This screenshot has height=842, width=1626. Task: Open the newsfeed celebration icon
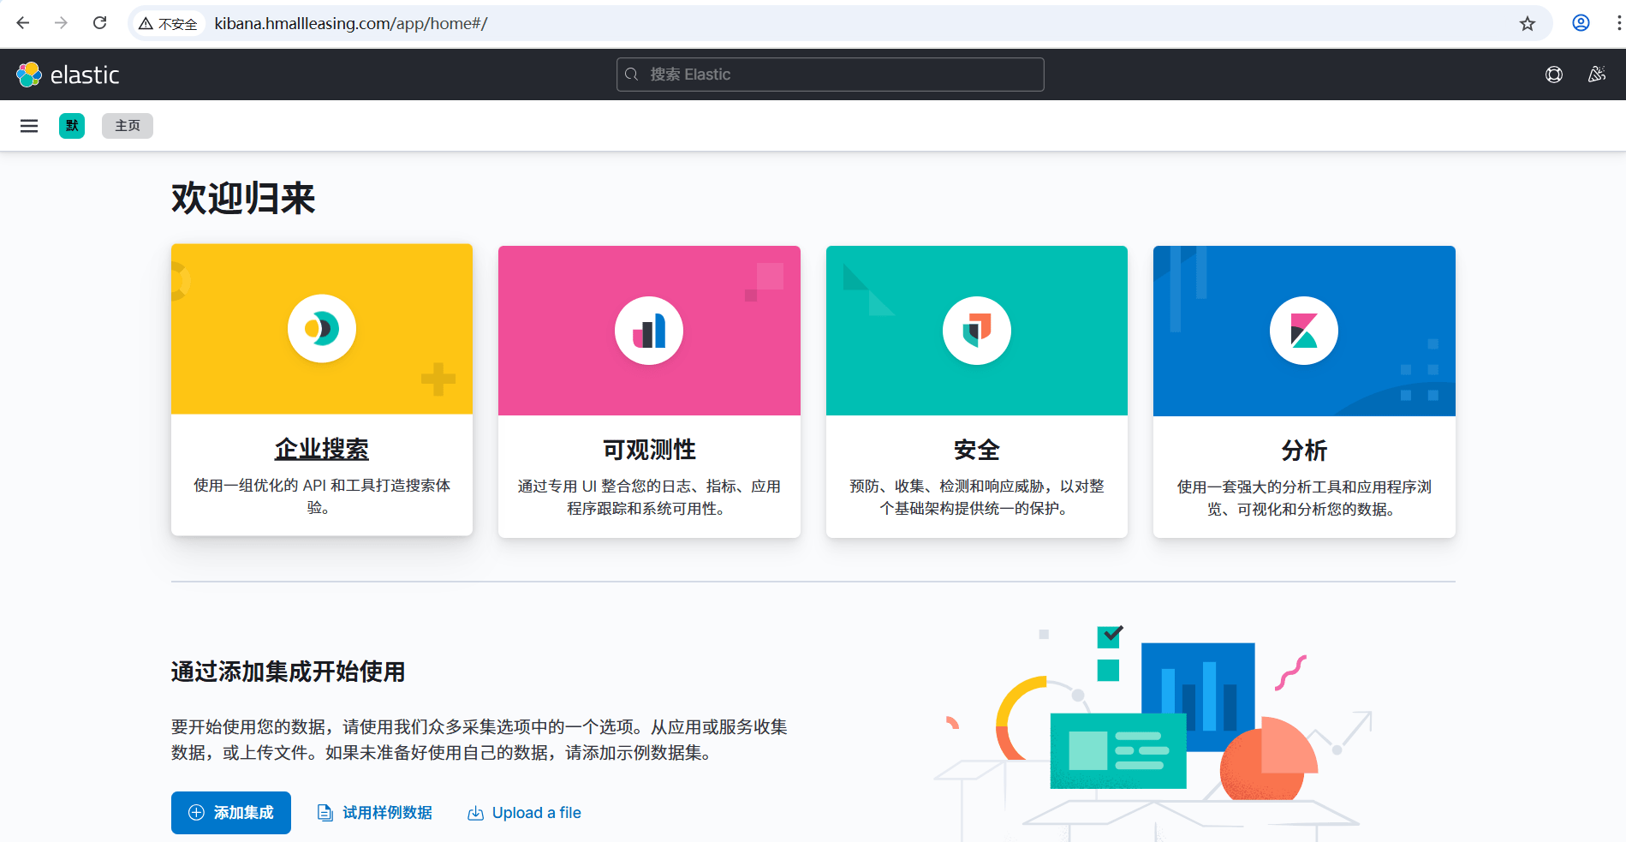(x=1596, y=75)
